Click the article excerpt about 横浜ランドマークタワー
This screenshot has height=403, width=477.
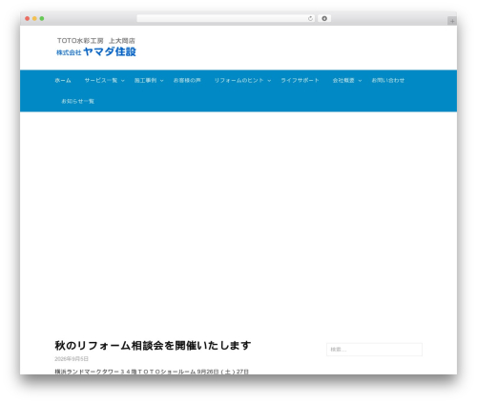click(x=152, y=372)
